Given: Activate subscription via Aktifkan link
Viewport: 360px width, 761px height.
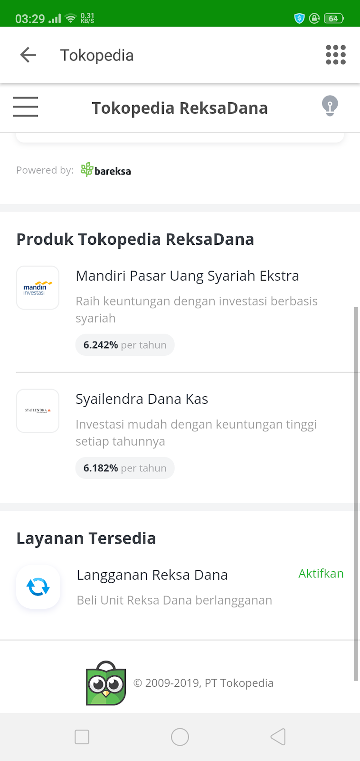Looking at the screenshot, I should 321,574.
